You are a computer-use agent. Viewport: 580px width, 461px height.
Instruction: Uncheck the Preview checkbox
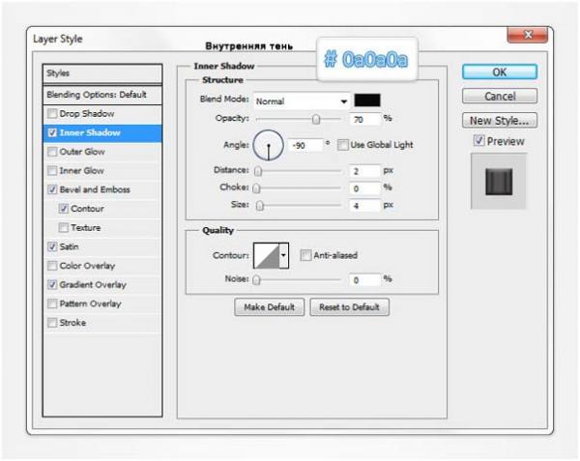(x=479, y=141)
